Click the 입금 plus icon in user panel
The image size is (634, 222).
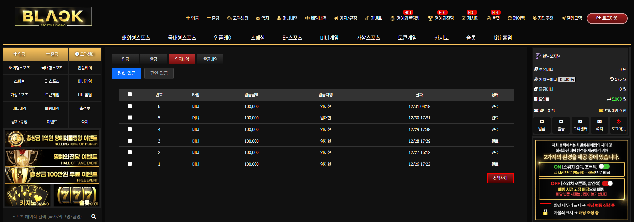pos(542,122)
